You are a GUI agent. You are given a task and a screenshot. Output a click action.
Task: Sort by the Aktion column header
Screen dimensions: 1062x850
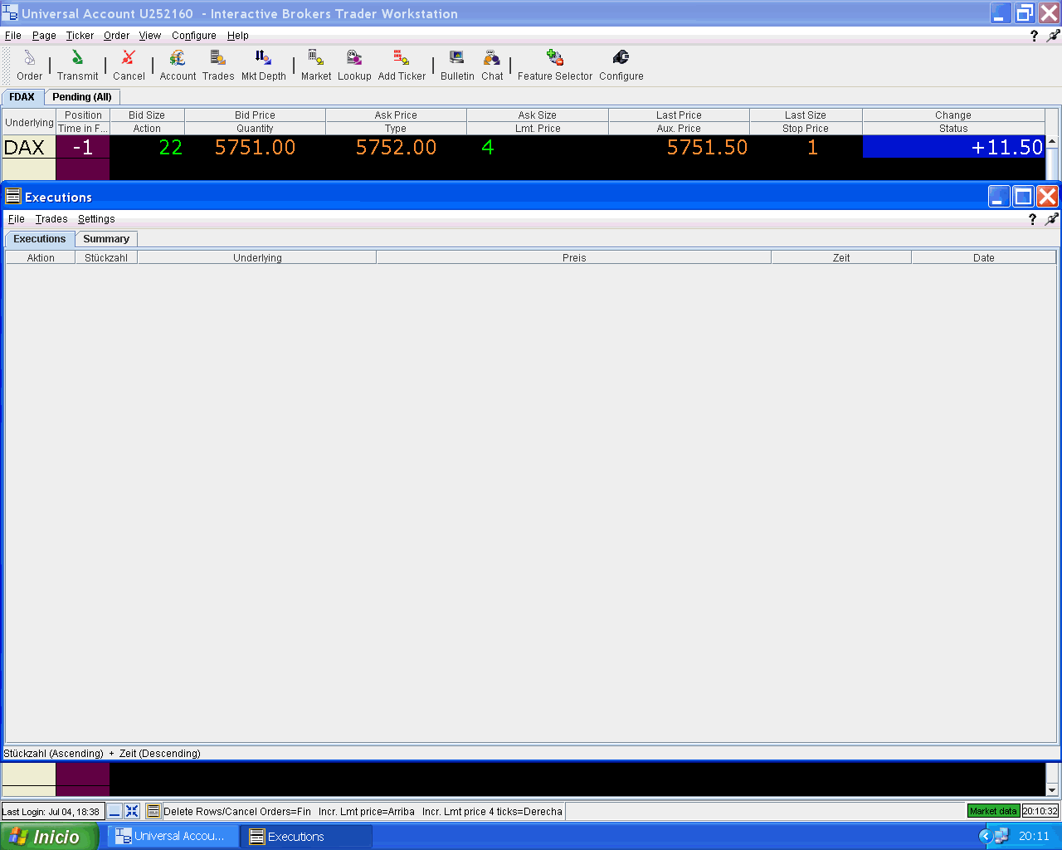[41, 258]
